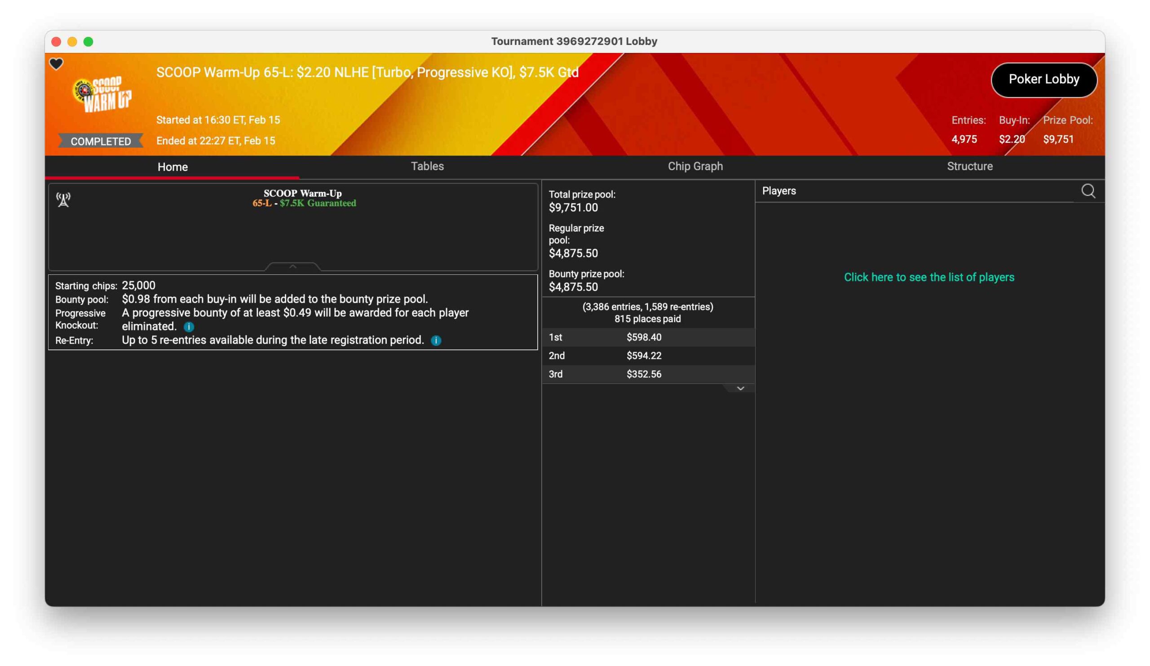Open the Structure tab
The width and height of the screenshot is (1150, 666).
pyautogui.click(x=969, y=166)
